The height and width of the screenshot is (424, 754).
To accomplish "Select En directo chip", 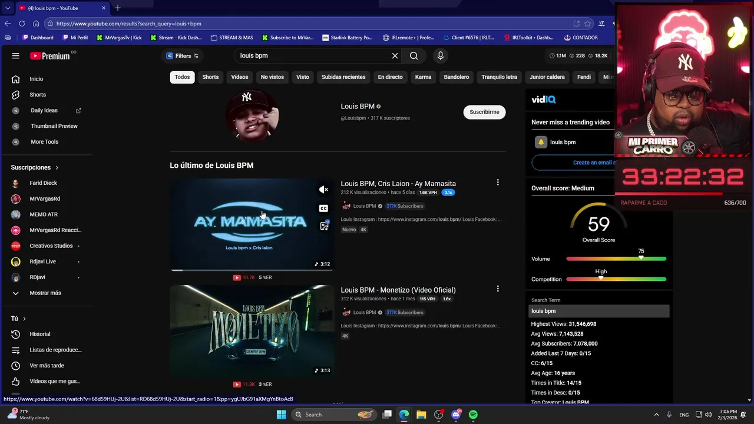I will coord(390,77).
